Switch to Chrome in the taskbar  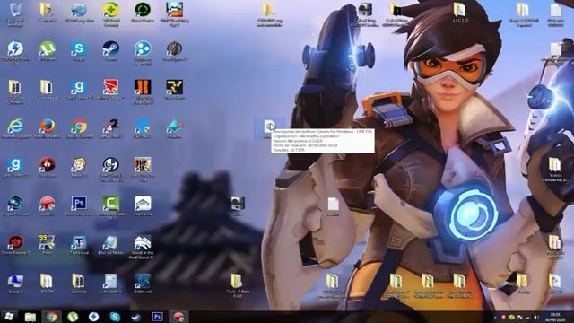[51, 317]
